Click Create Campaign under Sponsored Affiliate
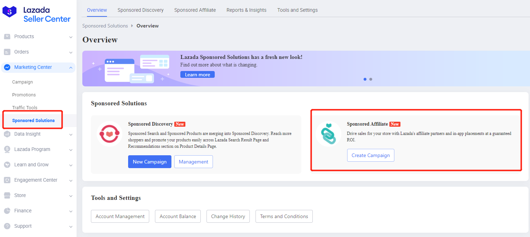The image size is (530, 237). [x=370, y=155]
